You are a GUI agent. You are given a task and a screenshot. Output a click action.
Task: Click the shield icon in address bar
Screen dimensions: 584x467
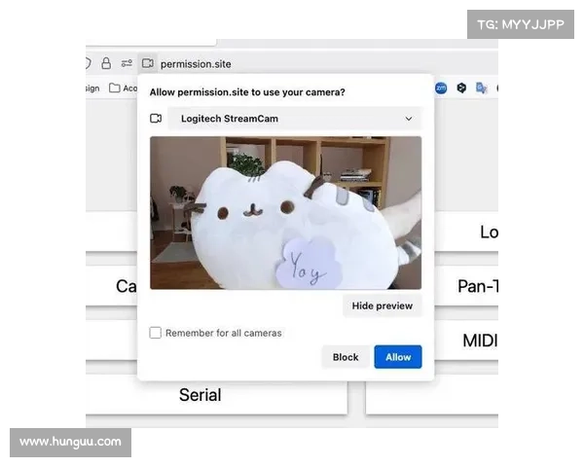[x=89, y=63]
